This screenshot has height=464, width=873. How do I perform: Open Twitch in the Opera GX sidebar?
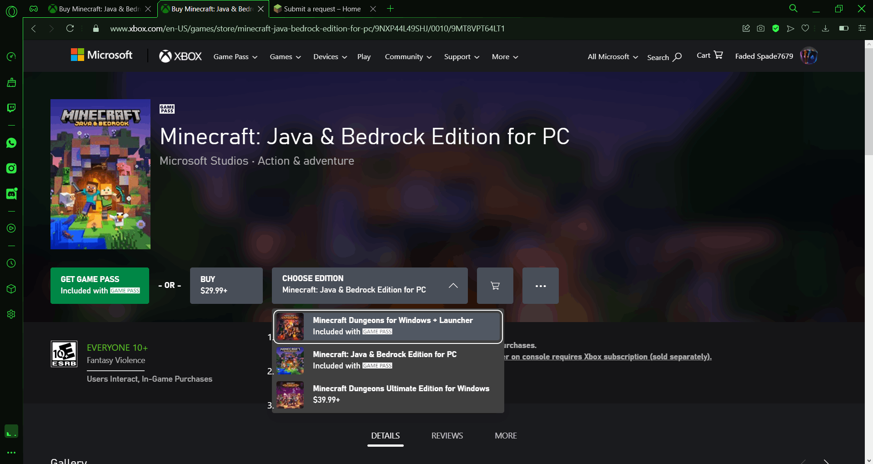pos(11,108)
